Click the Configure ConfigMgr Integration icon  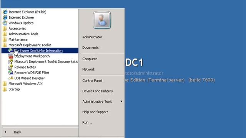11,51
